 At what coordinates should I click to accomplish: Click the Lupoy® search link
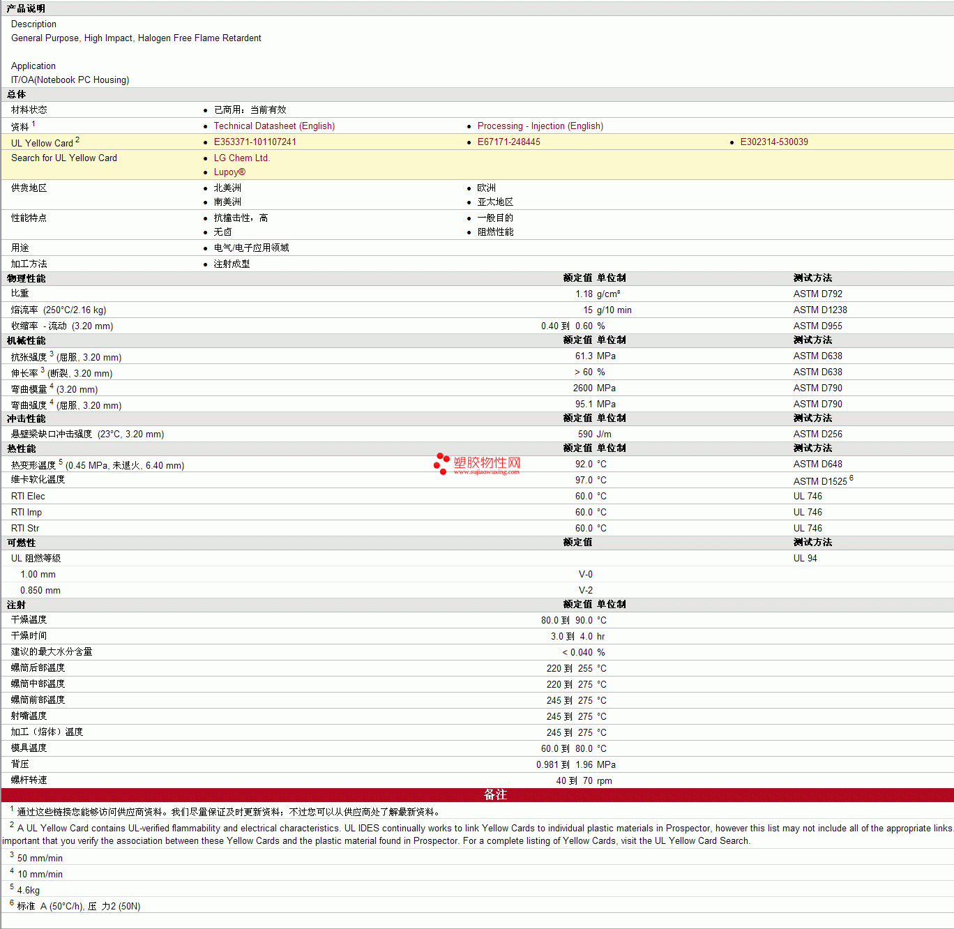click(x=229, y=172)
